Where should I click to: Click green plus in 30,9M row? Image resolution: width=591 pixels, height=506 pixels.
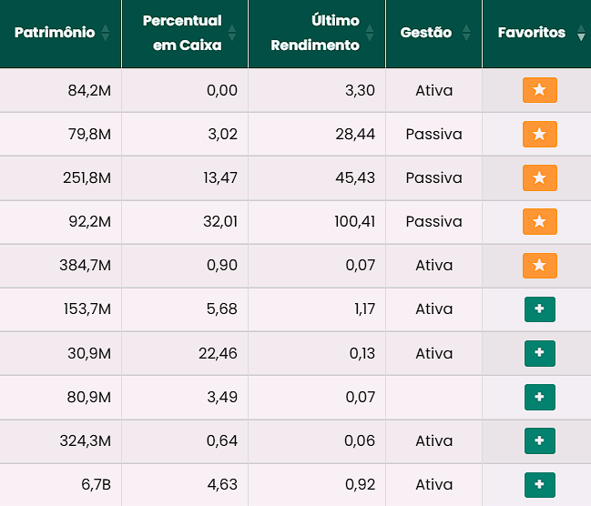[539, 352]
